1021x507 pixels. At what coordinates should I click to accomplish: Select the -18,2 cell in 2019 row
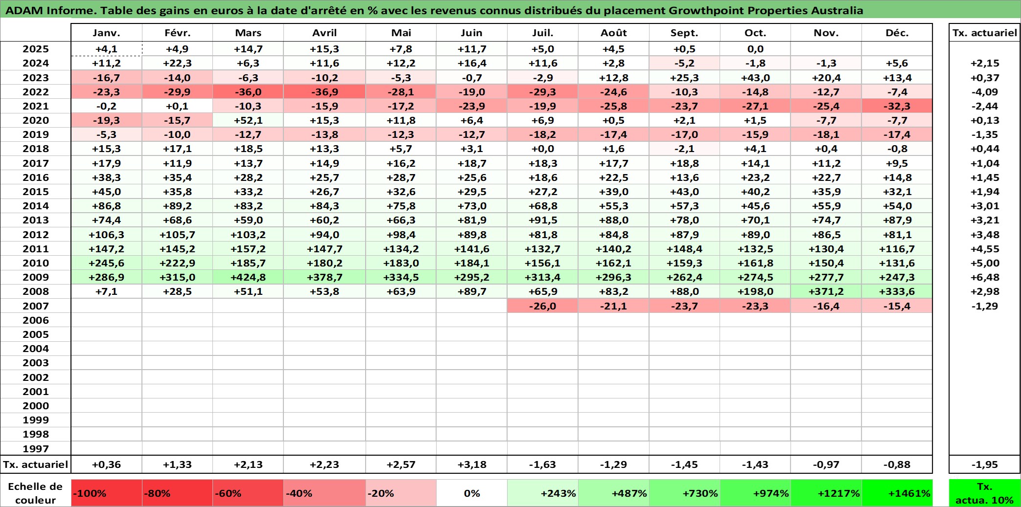point(543,134)
